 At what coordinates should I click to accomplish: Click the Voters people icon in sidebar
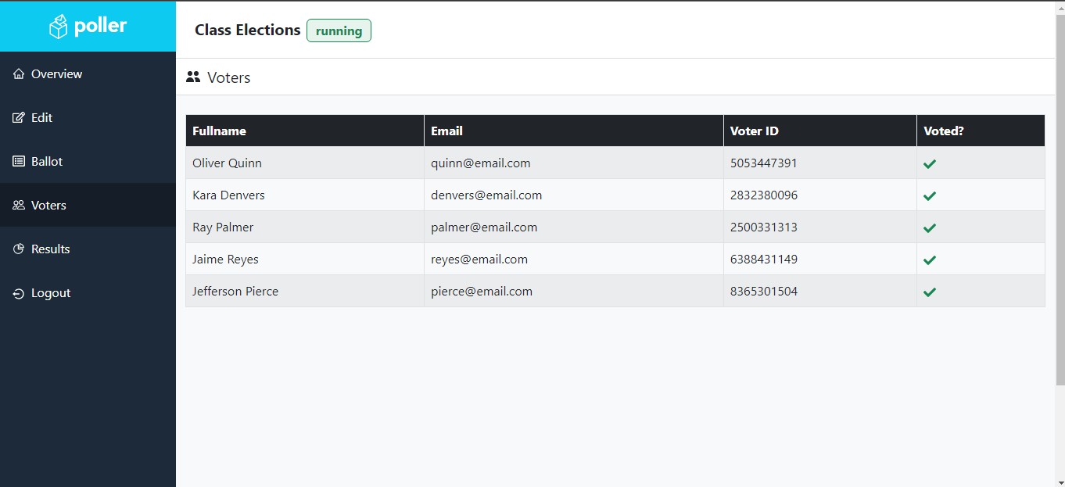19,205
